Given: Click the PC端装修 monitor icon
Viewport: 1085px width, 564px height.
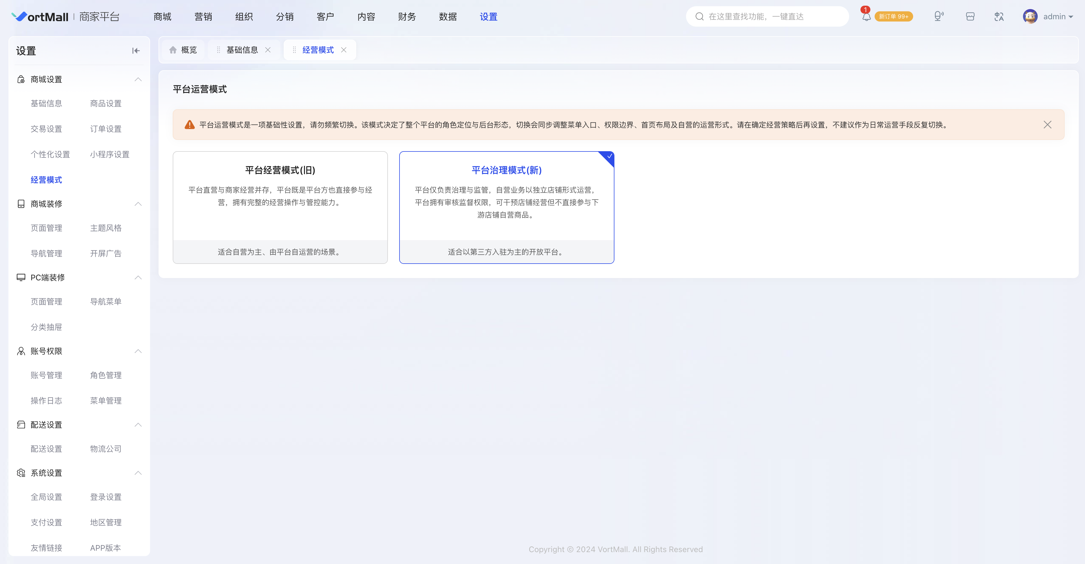Looking at the screenshot, I should click(21, 277).
